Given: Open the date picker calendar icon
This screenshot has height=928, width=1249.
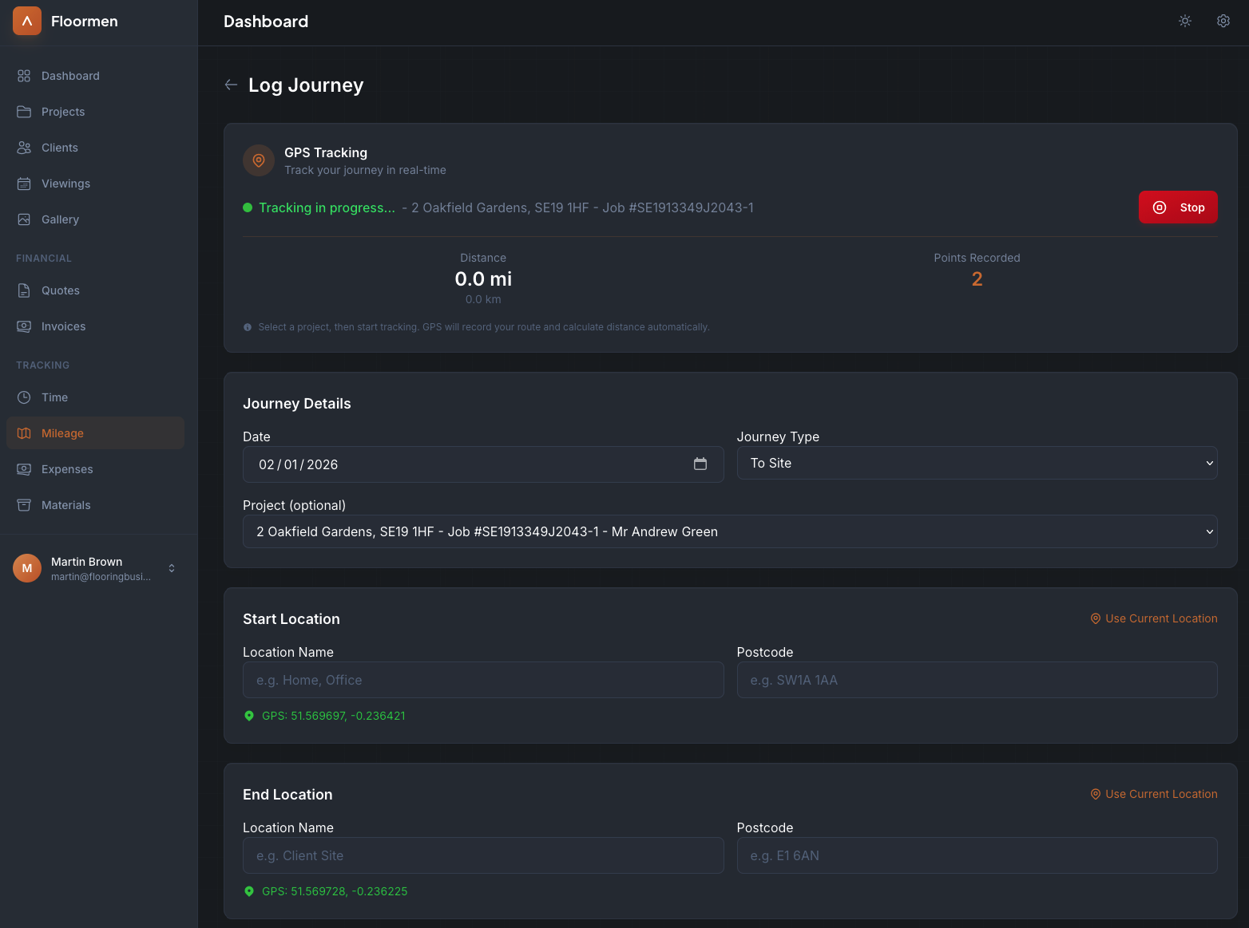Looking at the screenshot, I should pos(700,464).
